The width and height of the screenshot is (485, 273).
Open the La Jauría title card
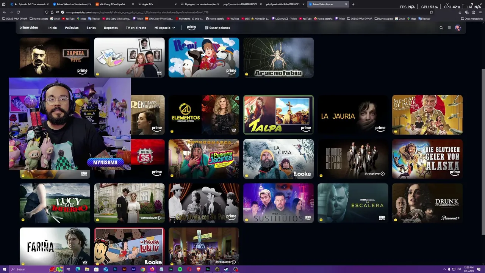point(353,115)
